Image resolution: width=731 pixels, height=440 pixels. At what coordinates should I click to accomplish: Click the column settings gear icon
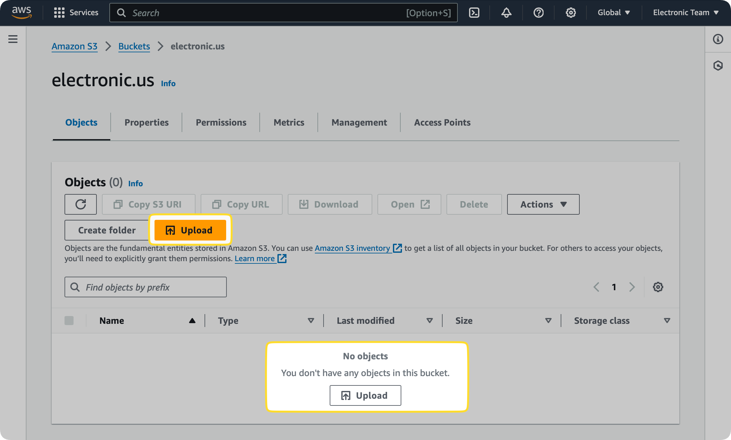[x=658, y=287]
